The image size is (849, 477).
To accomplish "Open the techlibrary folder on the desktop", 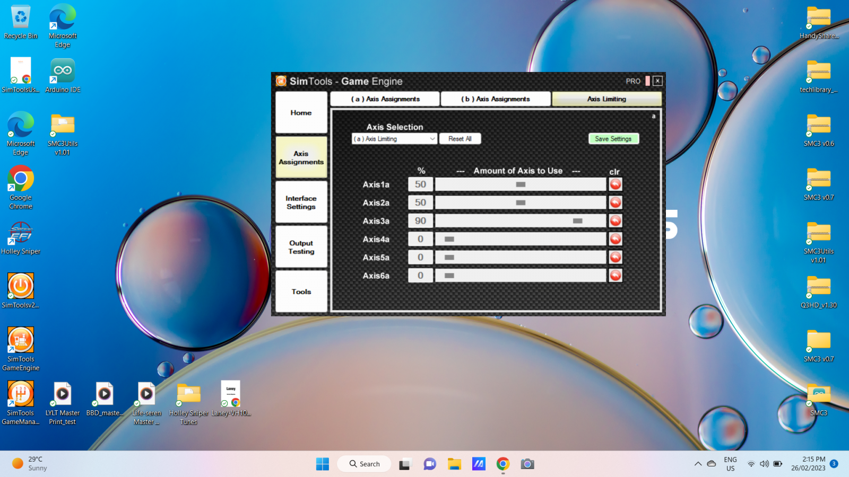I will click(819, 76).
